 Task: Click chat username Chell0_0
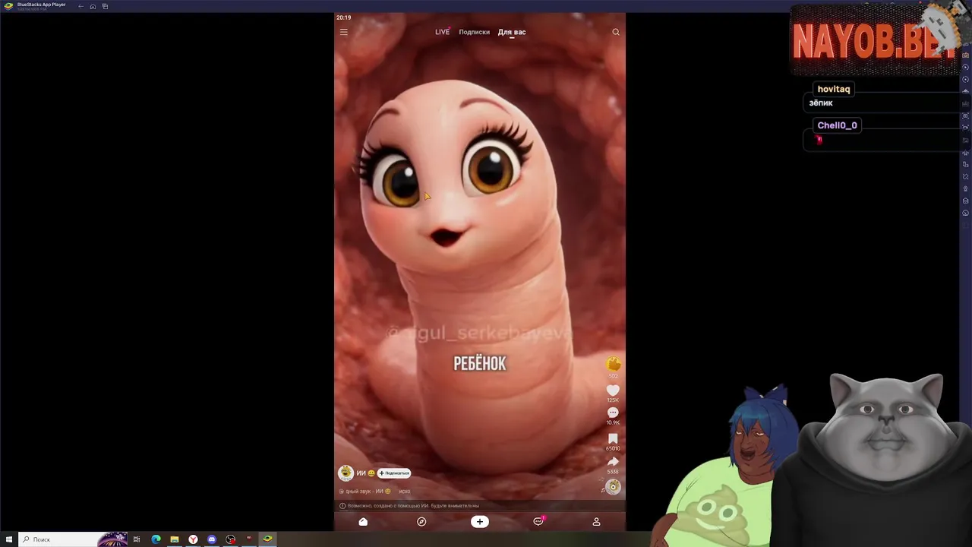click(837, 125)
